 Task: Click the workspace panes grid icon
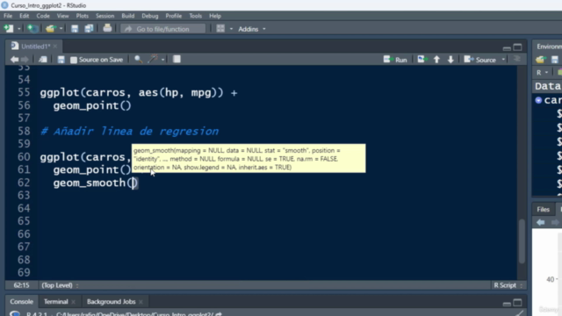click(x=220, y=29)
